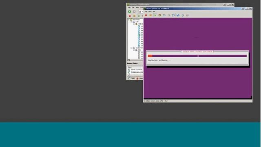Viewport: 261px width, 147px height.
Task: Collapse the LAB datacenter node
Action: pyautogui.click(x=131, y=22)
